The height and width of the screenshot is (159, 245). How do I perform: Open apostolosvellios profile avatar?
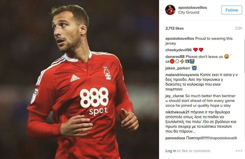point(170,10)
